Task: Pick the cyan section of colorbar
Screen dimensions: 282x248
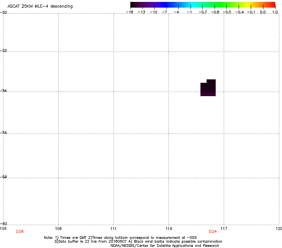Action: (192, 5)
